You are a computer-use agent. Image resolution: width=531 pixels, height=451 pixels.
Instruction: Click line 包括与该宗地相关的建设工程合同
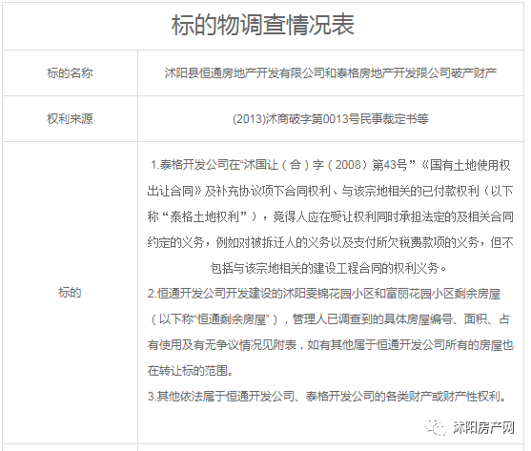(329, 268)
